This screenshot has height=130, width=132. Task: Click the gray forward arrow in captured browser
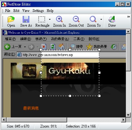tap(31, 47)
